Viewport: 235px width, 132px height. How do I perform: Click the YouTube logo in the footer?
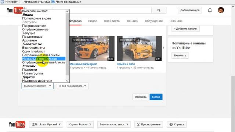17,124
